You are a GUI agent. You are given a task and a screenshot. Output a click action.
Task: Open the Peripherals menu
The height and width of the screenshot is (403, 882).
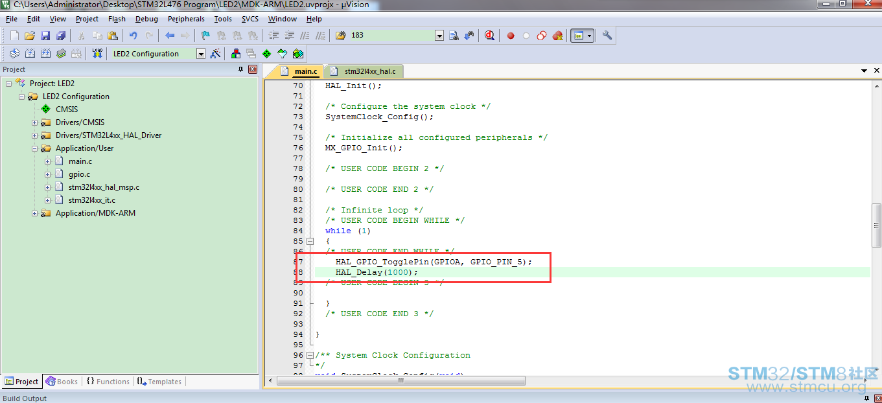point(186,19)
